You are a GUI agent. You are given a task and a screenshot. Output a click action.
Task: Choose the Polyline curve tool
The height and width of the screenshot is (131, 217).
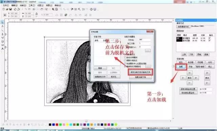click(2, 38)
